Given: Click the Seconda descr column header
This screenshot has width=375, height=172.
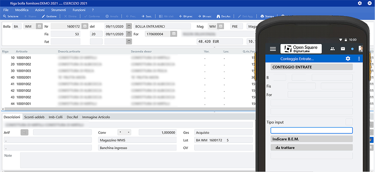Looking at the screenshot, I should (141, 51).
